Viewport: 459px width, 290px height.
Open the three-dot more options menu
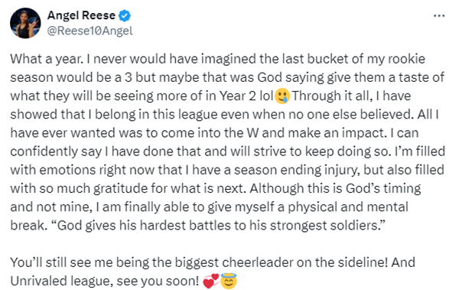pyautogui.click(x=439, y=16)
